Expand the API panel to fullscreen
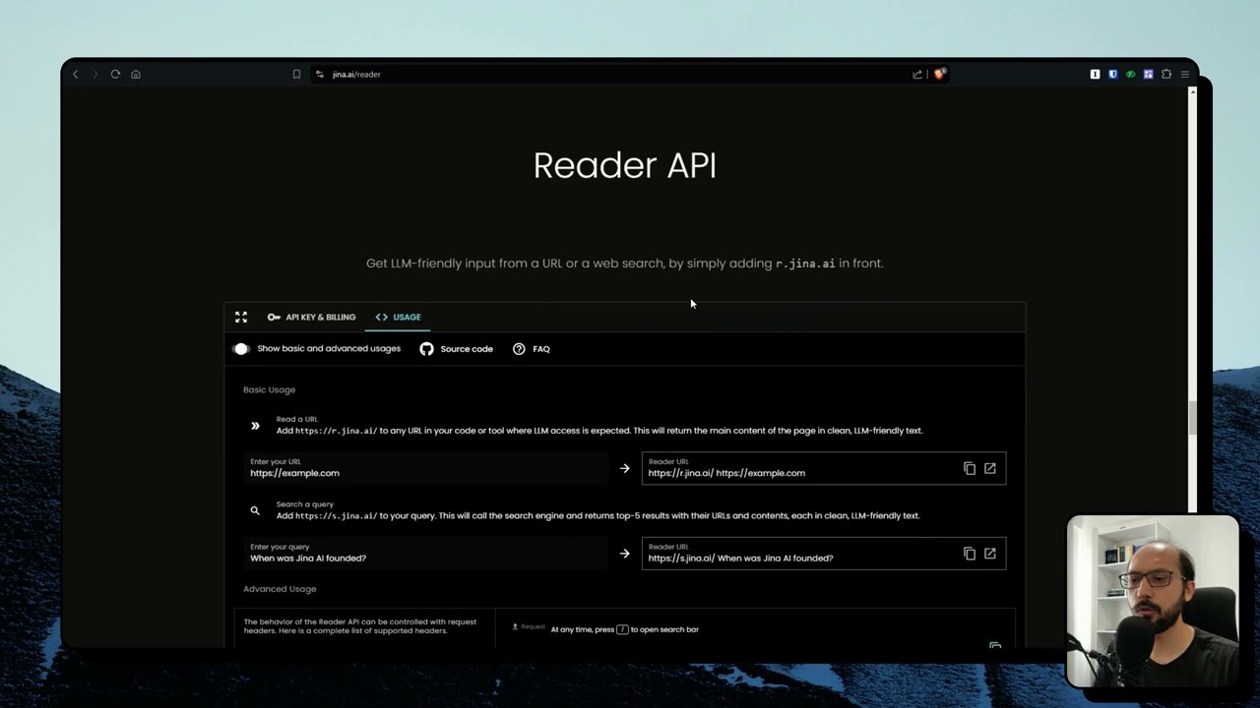 tap(241, 317)
